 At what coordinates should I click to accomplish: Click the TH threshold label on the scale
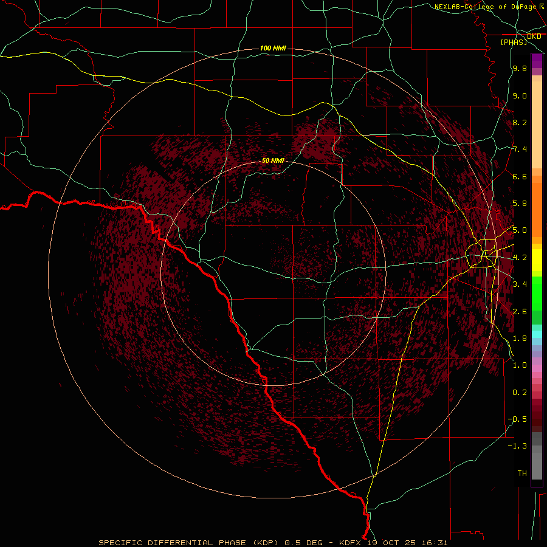click(522, 473)
